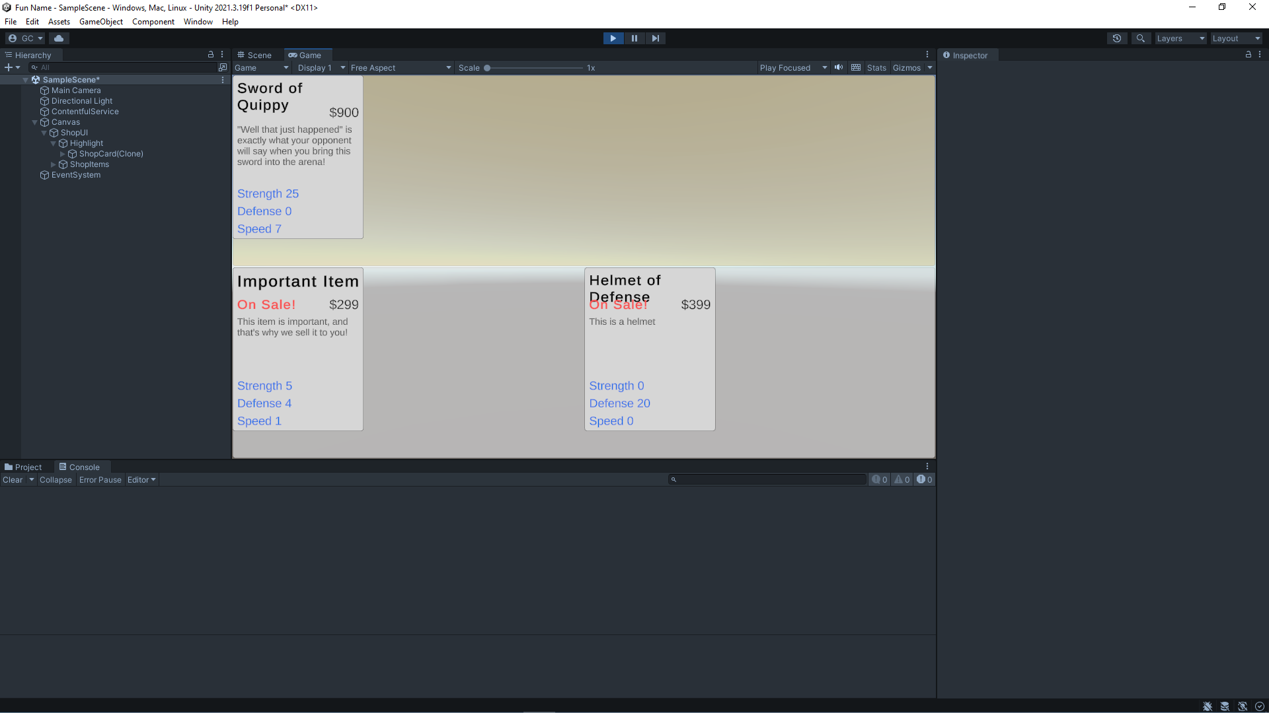Click the Pause button in toolbar
The image size is (1269, 713).
[634, 38]
